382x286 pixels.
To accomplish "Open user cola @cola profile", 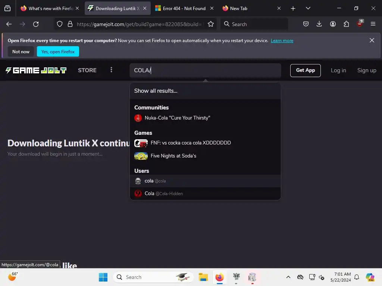I will (x=205, y=181).
